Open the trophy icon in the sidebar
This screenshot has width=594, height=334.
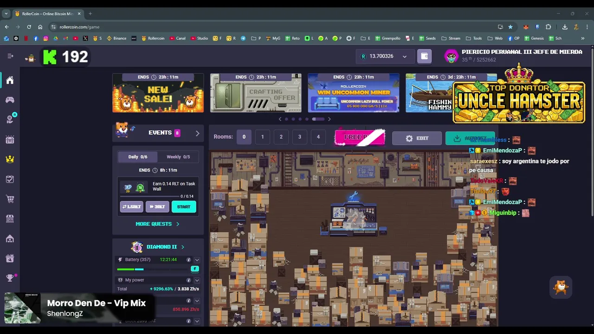(x=10, y=278)
